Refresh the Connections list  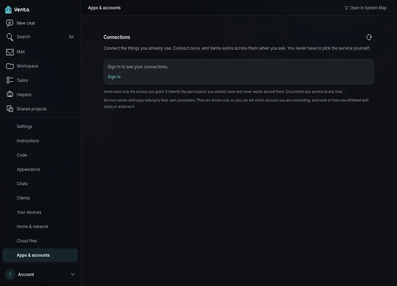(x=369, y=38)
